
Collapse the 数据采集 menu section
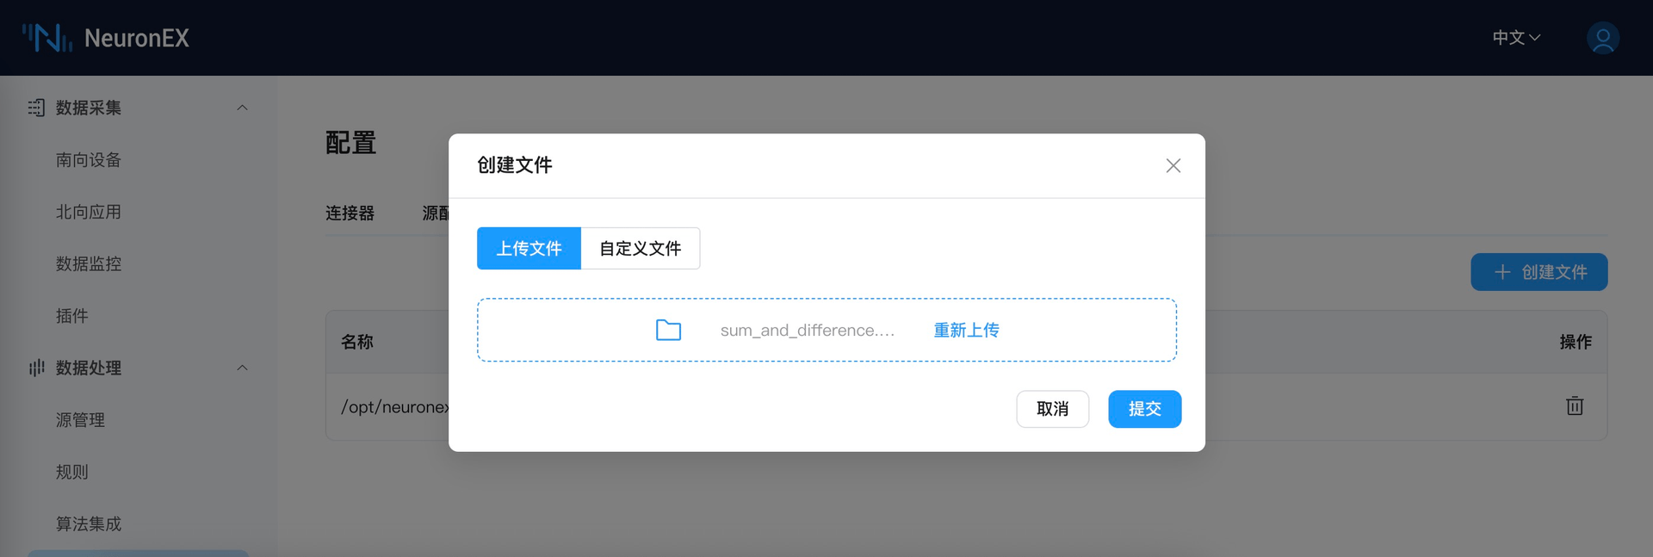pos(242,108)
